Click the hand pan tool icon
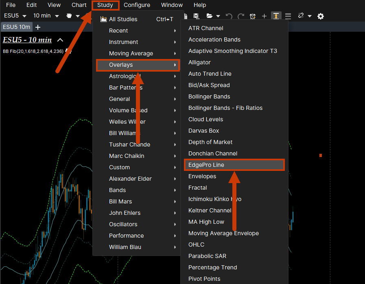 pyautogui.click(x=69, y=16)
